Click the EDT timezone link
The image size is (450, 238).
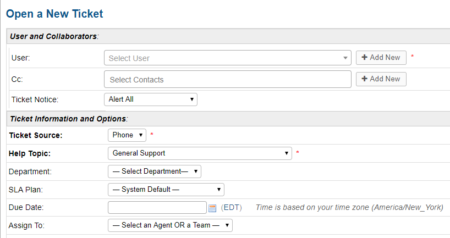pyautogui.click(x=231, y=208)
